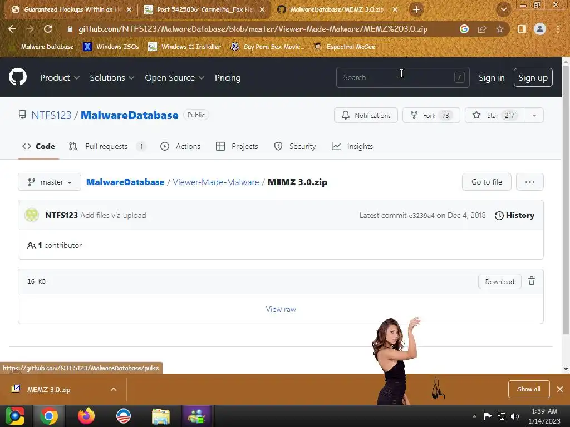Open the tab search dropdown in Chrome

click(503, 9)
